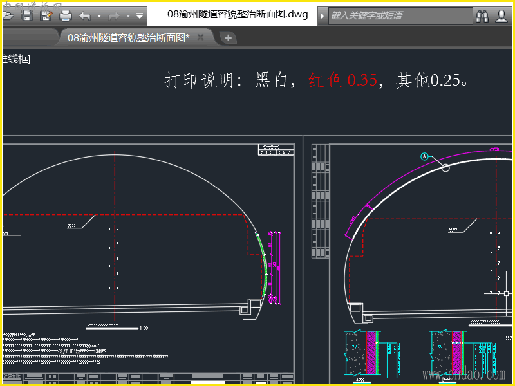Open the Undo history dropdown arrow

click(99, 15)
